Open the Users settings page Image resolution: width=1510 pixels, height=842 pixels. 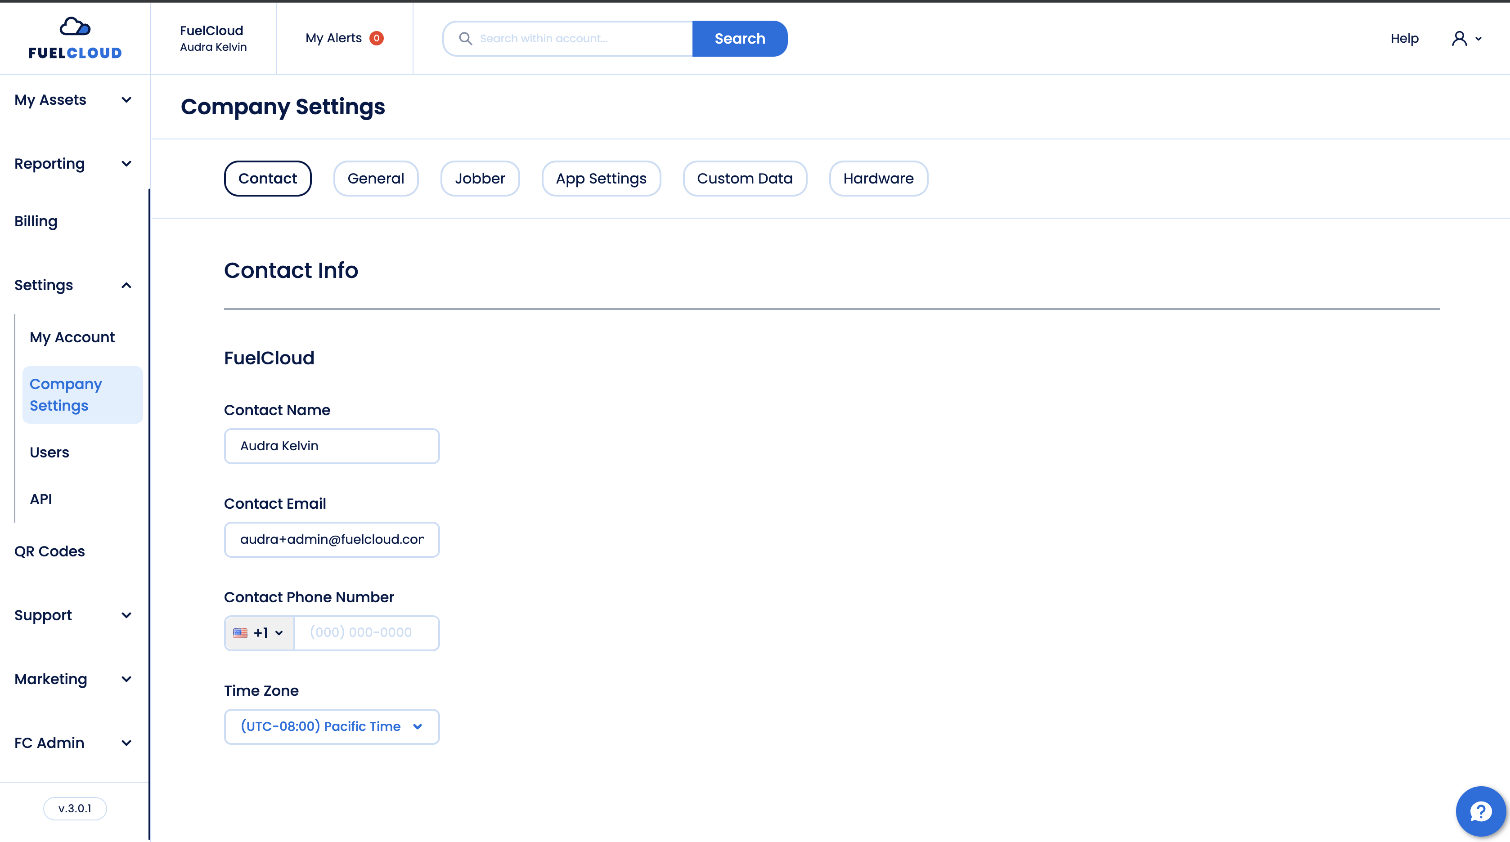point(49,452)
